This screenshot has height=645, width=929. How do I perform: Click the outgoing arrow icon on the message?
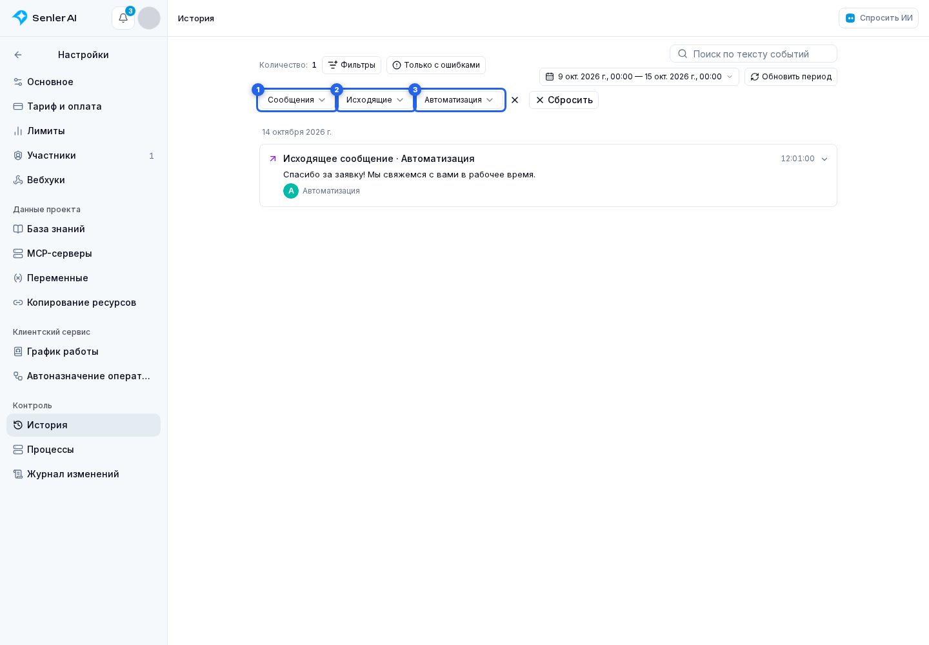[273, 159]
